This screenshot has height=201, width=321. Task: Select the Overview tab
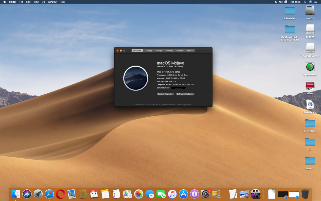pos(137,51)
